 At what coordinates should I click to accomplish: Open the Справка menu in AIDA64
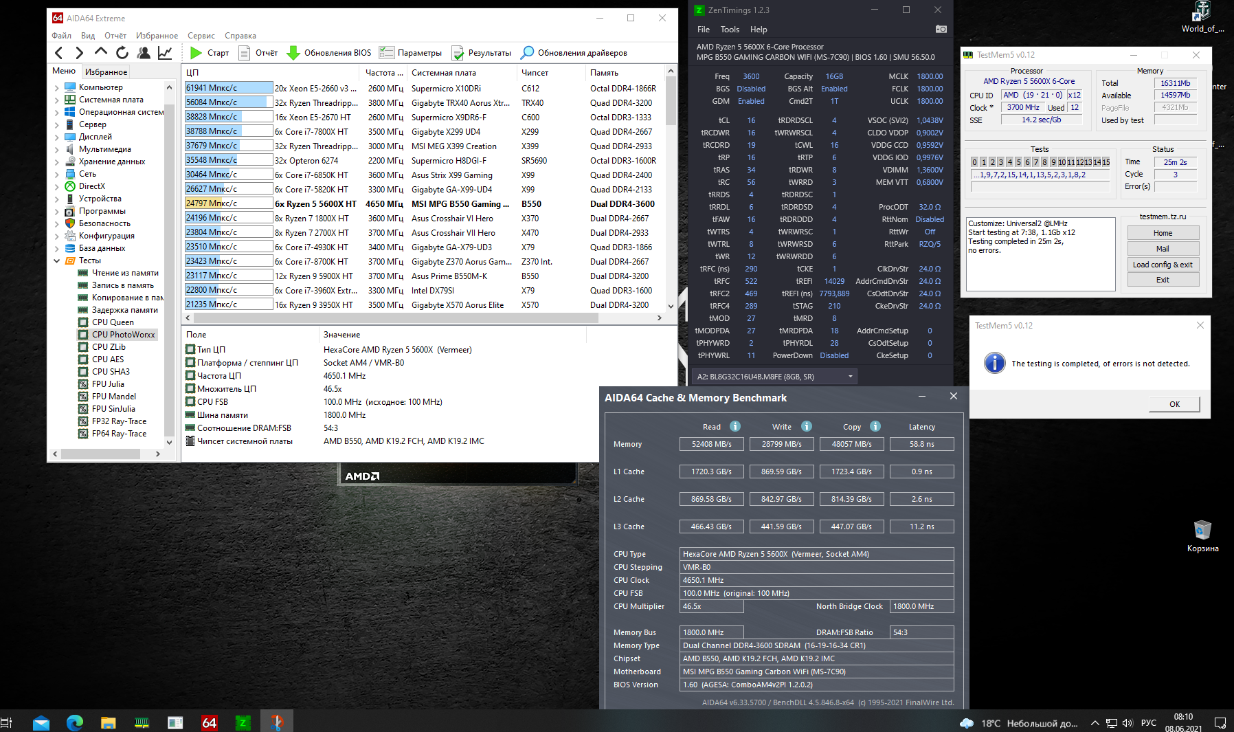click(x=240, y=36)
